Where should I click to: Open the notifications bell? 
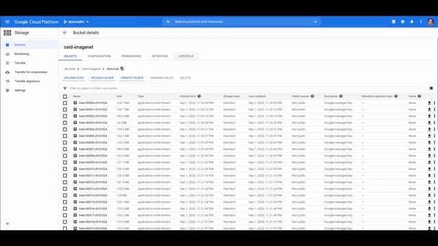412,21
